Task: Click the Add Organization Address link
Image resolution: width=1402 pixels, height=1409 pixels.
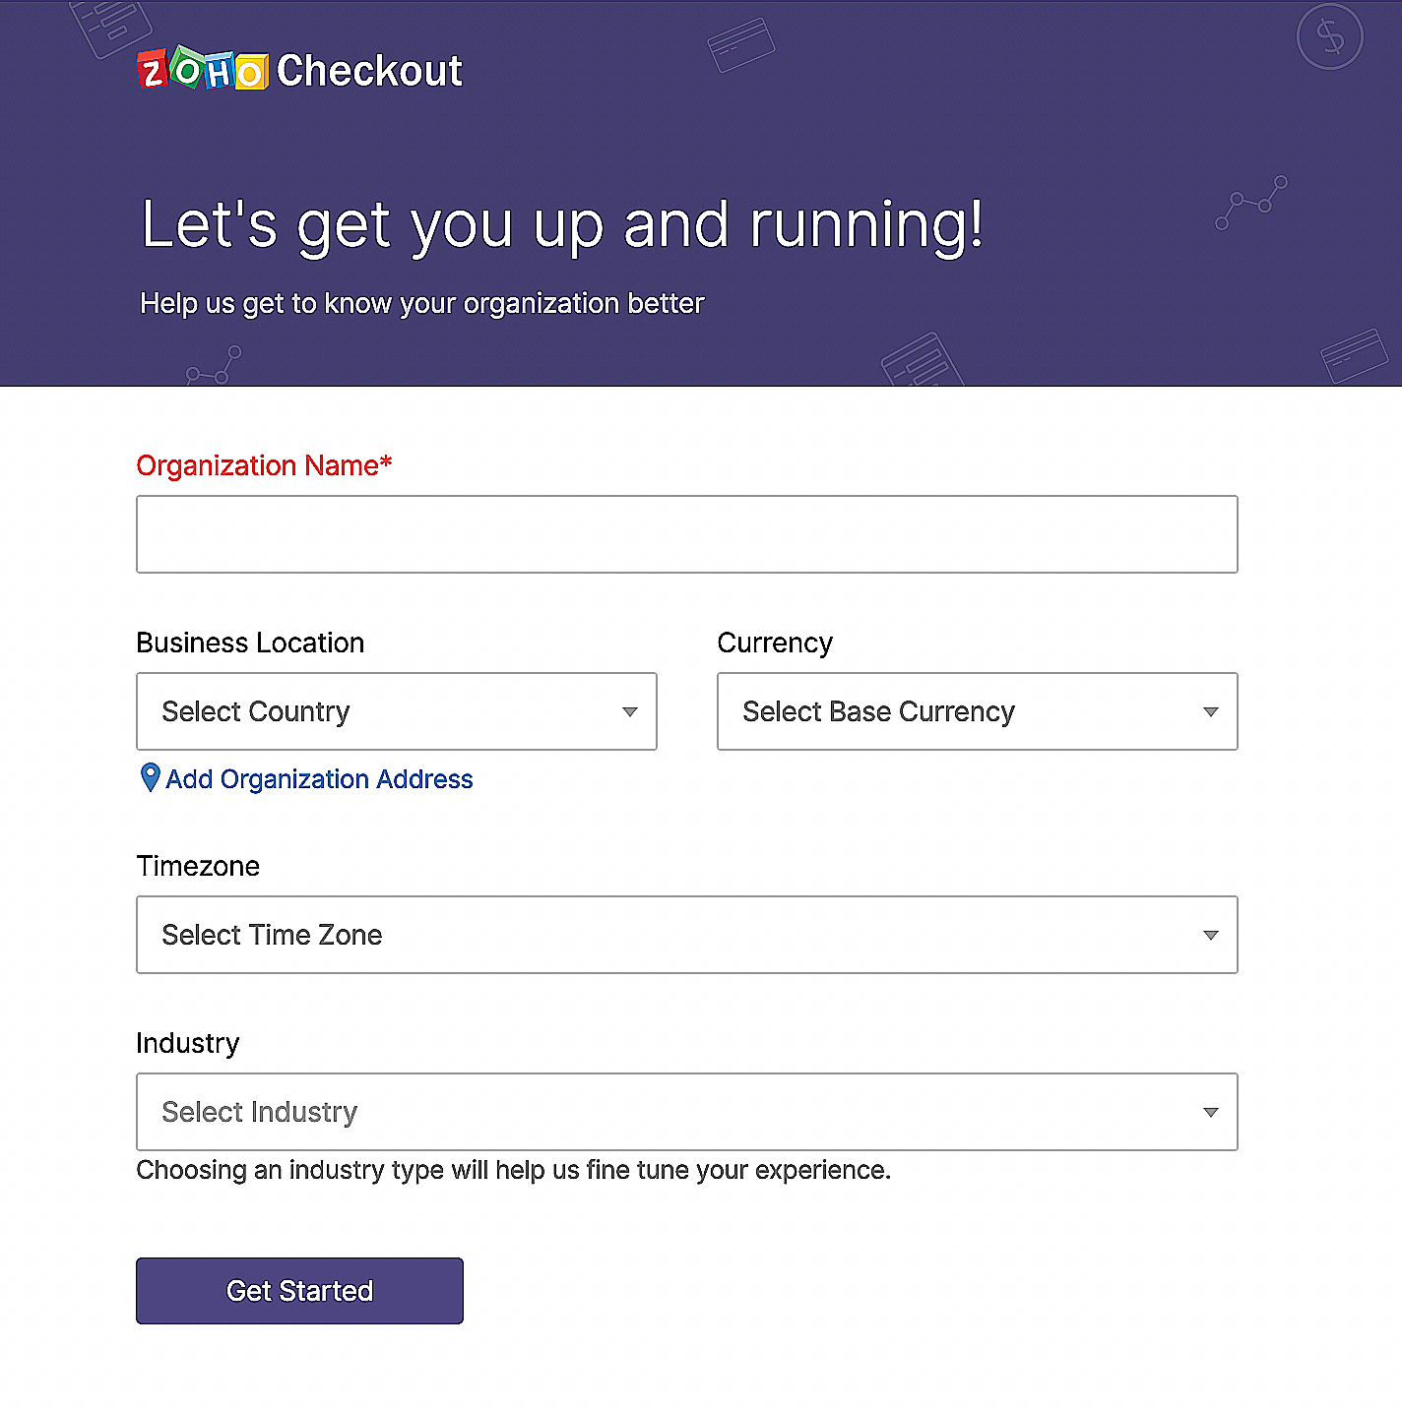Action: pos(319,779)
